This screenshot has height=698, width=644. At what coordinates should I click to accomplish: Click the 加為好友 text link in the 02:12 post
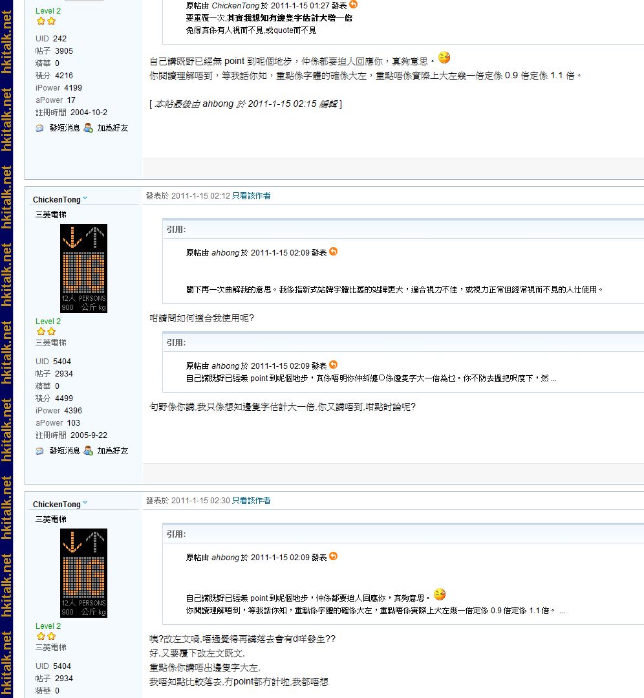113,451
